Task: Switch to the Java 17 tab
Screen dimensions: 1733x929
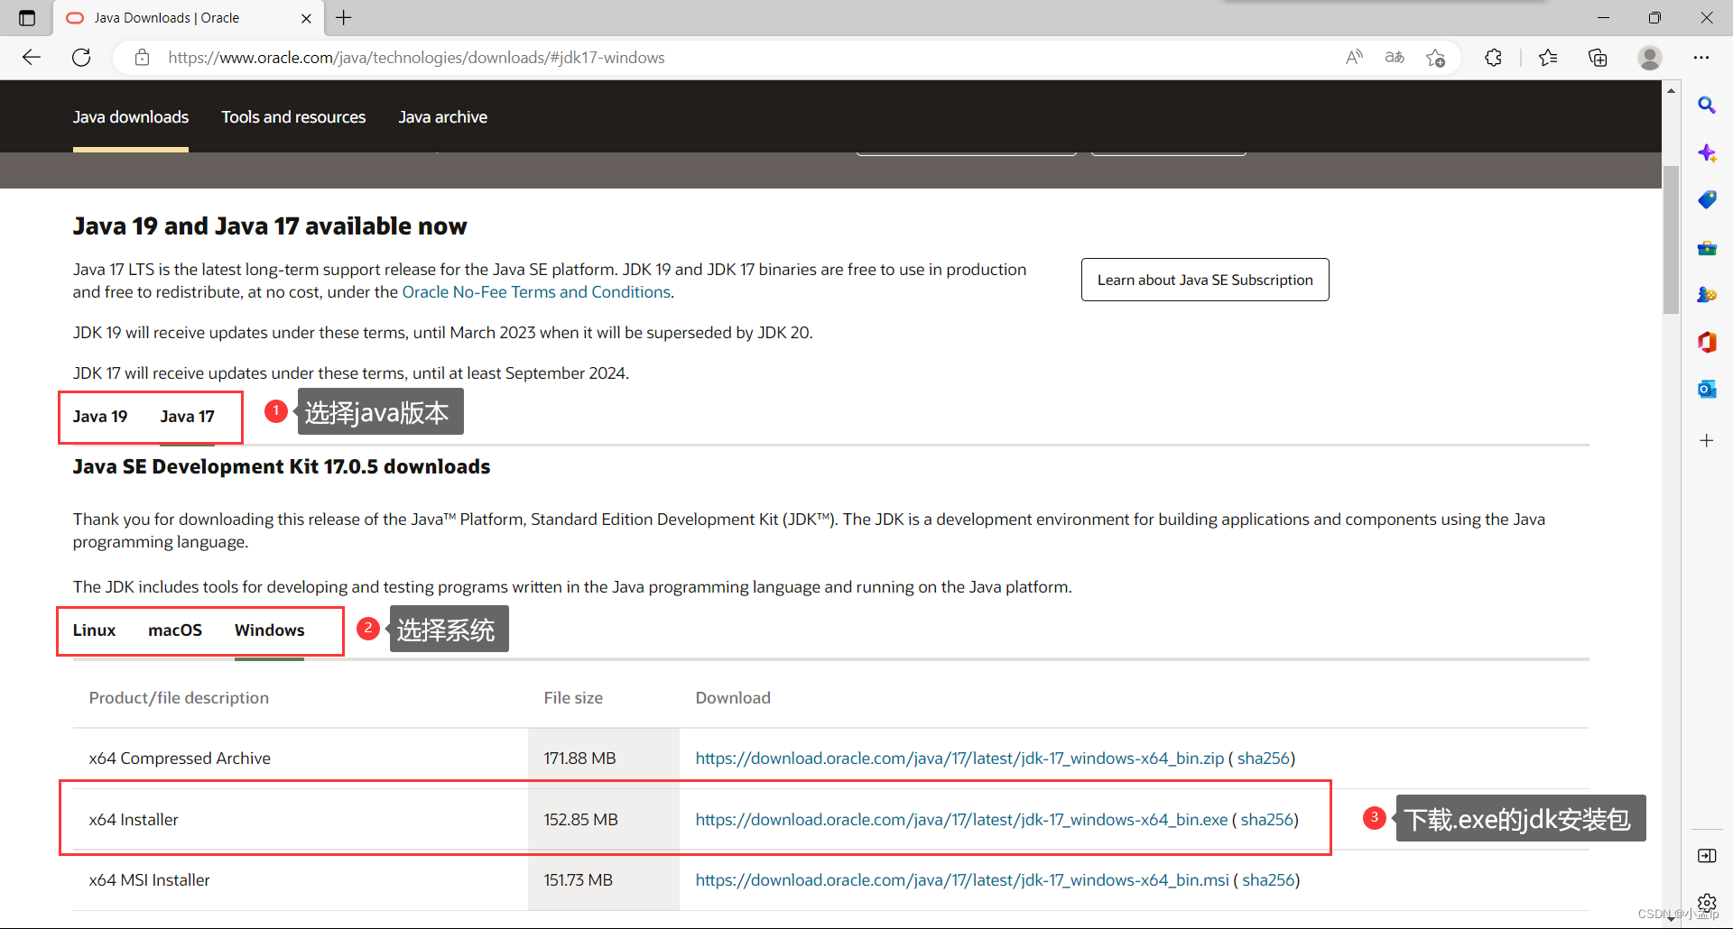Action: pyautogui.click(x=188, y=417)
